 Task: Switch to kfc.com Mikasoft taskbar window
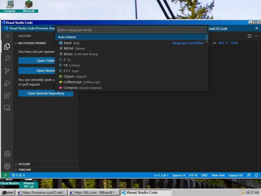[x=94, y=192]
